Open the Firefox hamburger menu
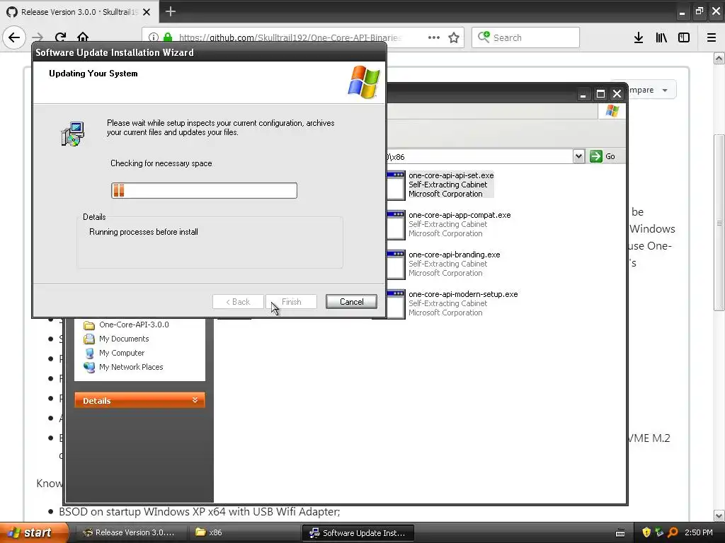The height and width of the screenshot is (543, 725). [712, 37]
